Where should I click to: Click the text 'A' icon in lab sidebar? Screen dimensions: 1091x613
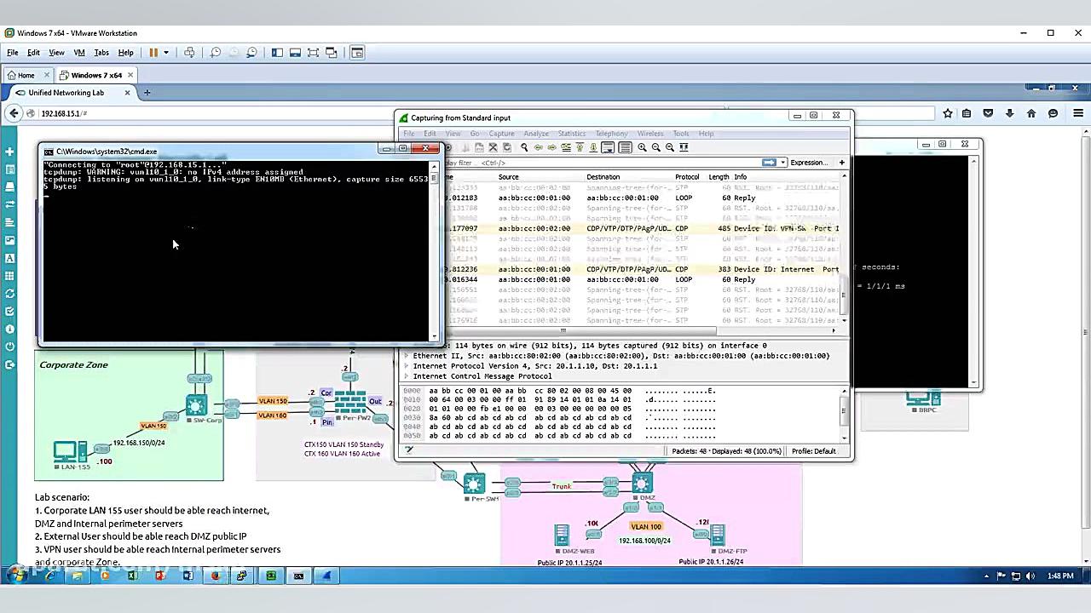point(9,258)
